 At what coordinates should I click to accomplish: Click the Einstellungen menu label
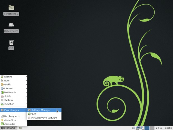[11, 110]
